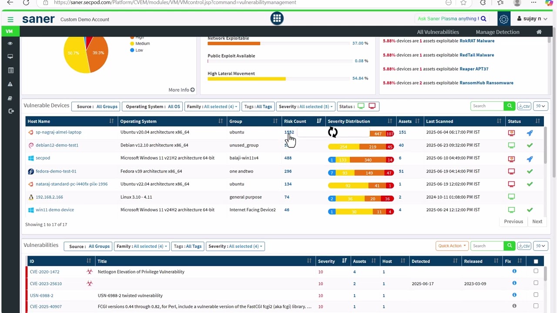Click green checkmark for win11 demo device
This screenshot has height=313, width=557.
[530, 210]
